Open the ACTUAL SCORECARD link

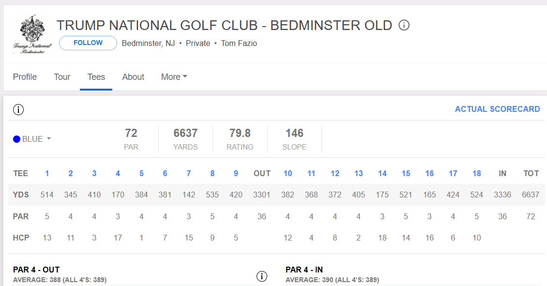[x=497, y=109]
